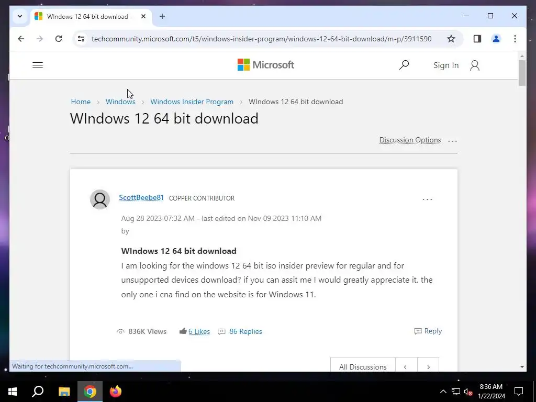View the 6 Likes list
Viewport: 536px width, 402px height.
(199, 331)
